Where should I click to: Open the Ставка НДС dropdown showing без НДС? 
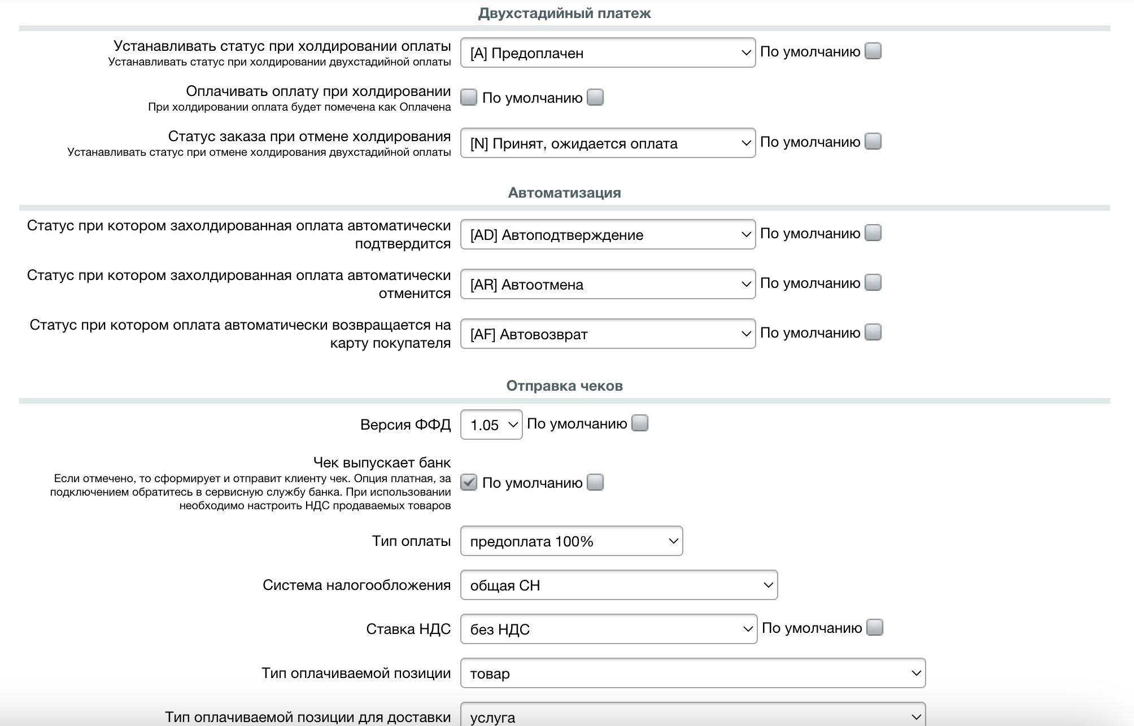pyautogui.click(x=609, y=629)
